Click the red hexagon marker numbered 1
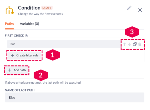 point(53,55)
